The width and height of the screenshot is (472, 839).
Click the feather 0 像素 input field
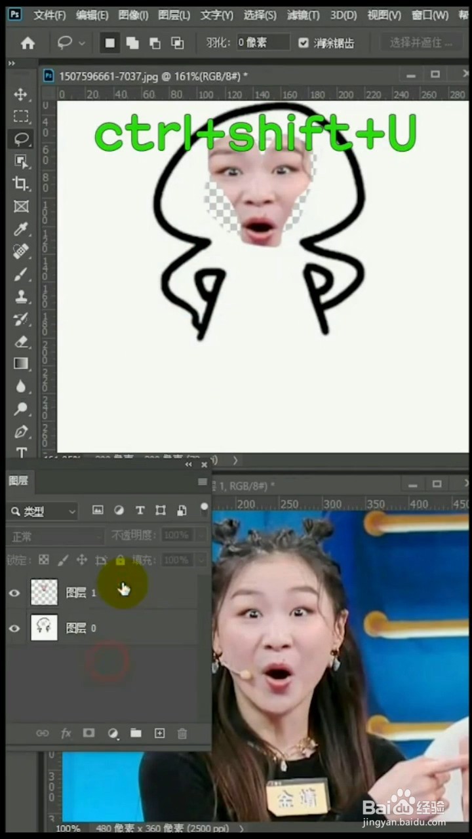pos(262,43)
